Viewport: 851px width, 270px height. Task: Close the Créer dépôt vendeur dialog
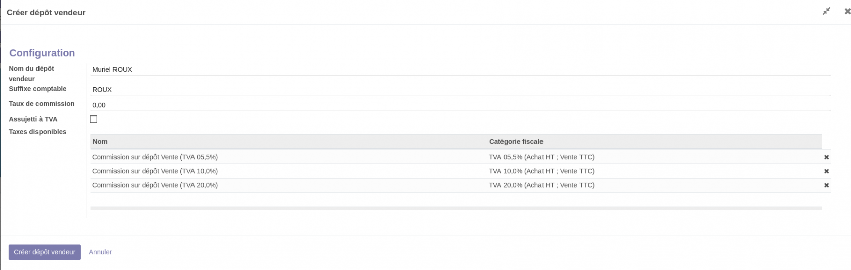coord(847,11)
